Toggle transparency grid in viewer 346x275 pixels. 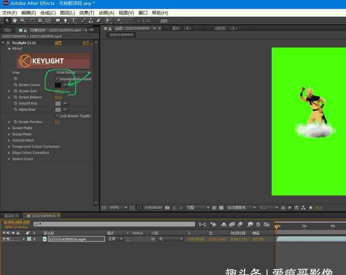click(221, 208)
